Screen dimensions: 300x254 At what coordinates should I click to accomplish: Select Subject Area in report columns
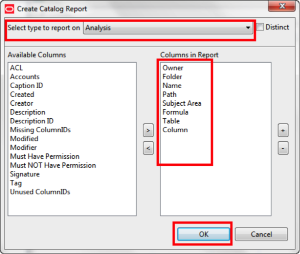point(182,103)
